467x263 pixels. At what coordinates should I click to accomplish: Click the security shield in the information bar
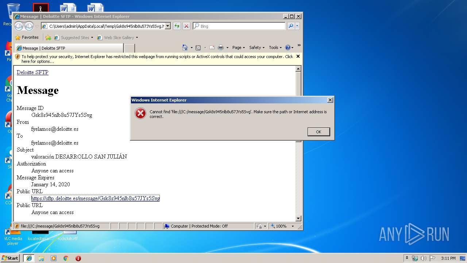click(18, 57)
